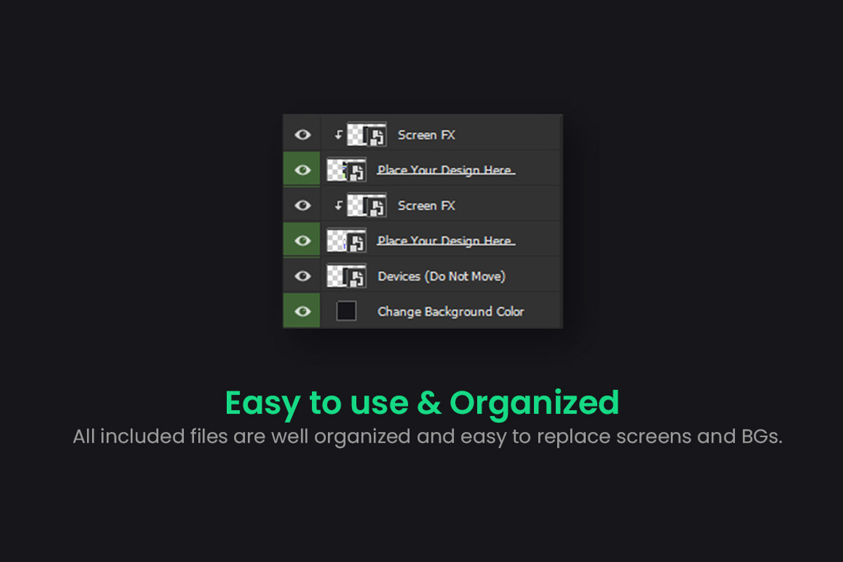Toggle the eye on the upper Place Your Design Here layer
Image resolution: width=843 pixels, height=562 pixels.
[302, 170]
